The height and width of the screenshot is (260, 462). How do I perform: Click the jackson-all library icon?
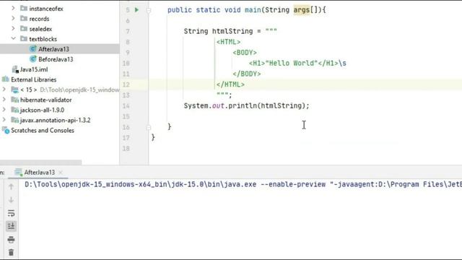(x=14, y=110)
